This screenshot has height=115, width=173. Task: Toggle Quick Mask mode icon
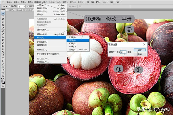(x=3, y=86)
